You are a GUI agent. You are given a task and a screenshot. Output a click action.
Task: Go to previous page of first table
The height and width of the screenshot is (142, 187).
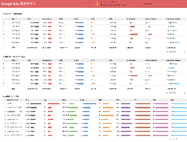pos(180,52)
